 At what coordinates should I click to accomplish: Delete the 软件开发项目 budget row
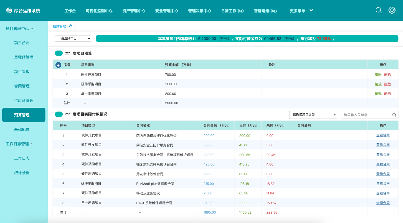tap(387, 74)
